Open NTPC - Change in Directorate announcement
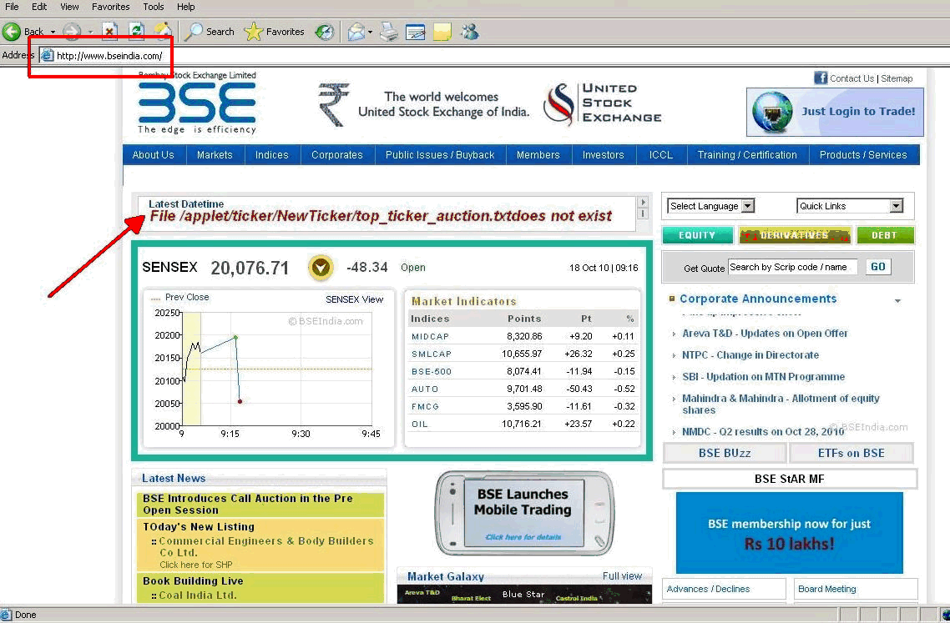 coord(750,354)
